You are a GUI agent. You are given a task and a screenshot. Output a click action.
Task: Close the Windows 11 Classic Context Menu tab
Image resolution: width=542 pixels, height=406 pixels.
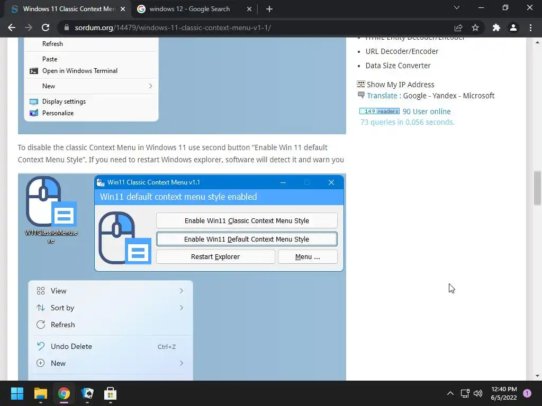[x=123, y=9]
